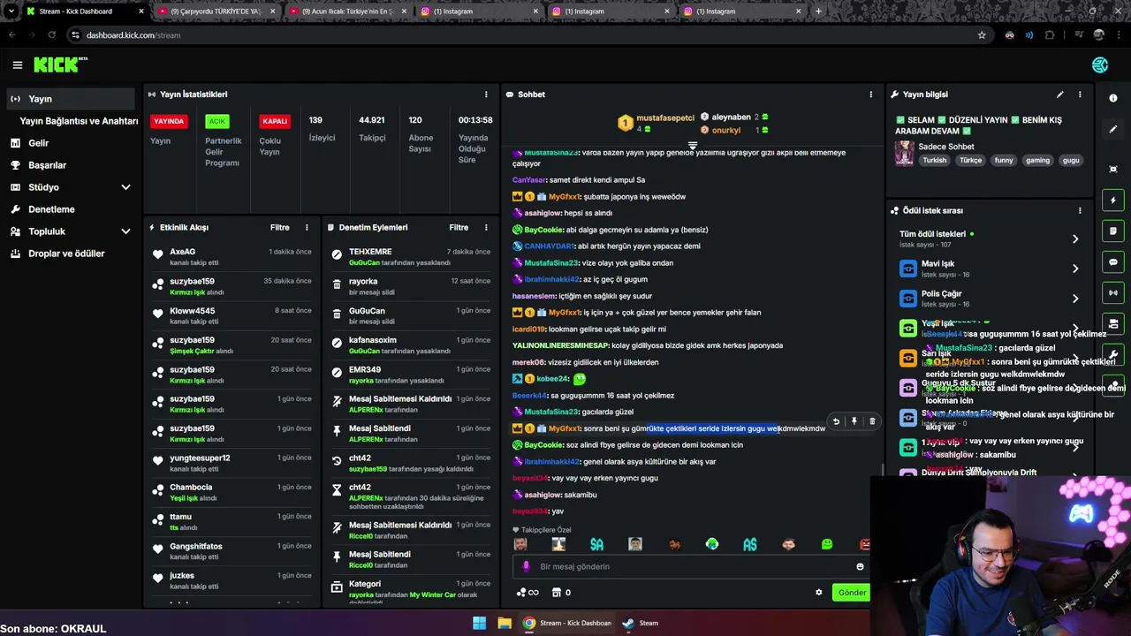The width and height of the screenshot is (1131, 636).
Task: Open the Yayın İstatistikleri three-dot menu
Action: (485, 95)
